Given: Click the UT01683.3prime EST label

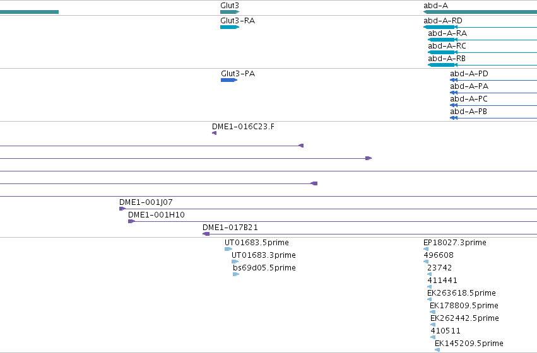Looking at the screenshot, I should pyautogui.click(x=264, y=255).
